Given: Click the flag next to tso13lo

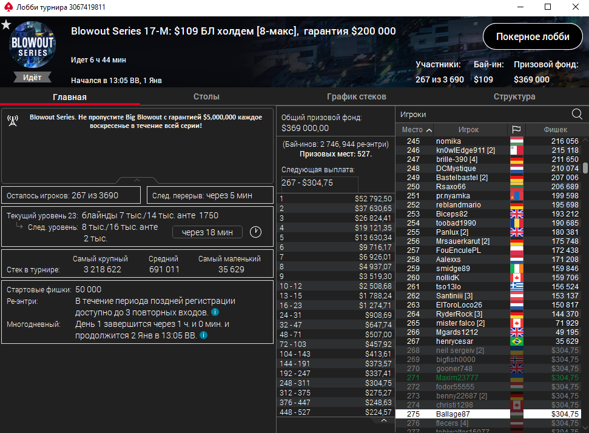Looking at the screenshot, I should 516,286.
